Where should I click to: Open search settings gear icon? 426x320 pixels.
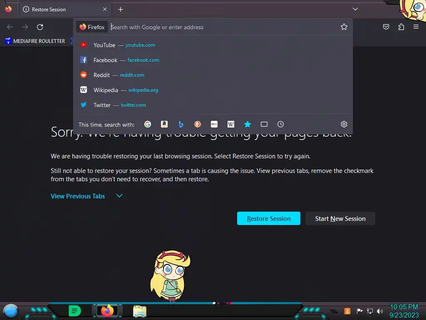[x=344, y=124]
